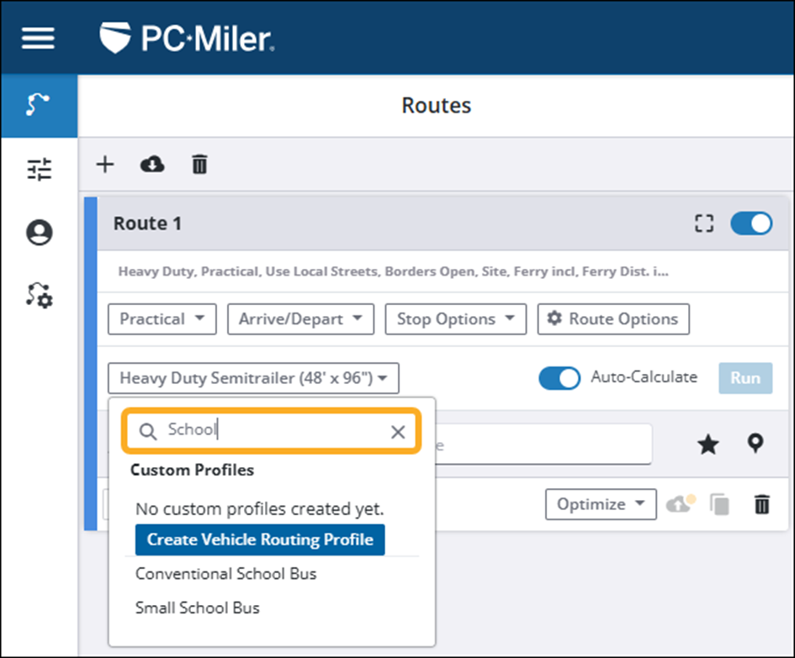
Task: Toggle the Auto-Calculate switch
Action: coord(559,378)
